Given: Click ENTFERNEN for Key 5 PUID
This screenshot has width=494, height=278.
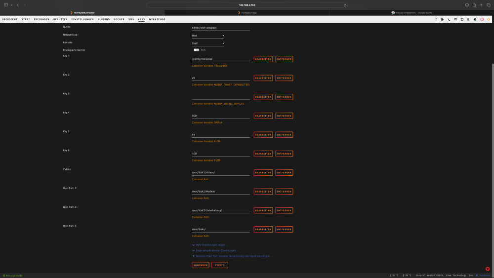Looking at the screenshot, I should (x=284, y=135).
